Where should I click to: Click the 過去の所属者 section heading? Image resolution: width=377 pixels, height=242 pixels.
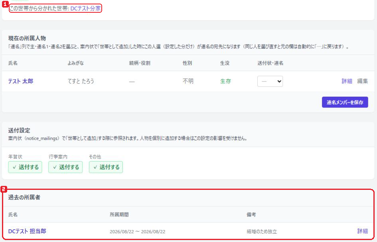coord(24,197)
